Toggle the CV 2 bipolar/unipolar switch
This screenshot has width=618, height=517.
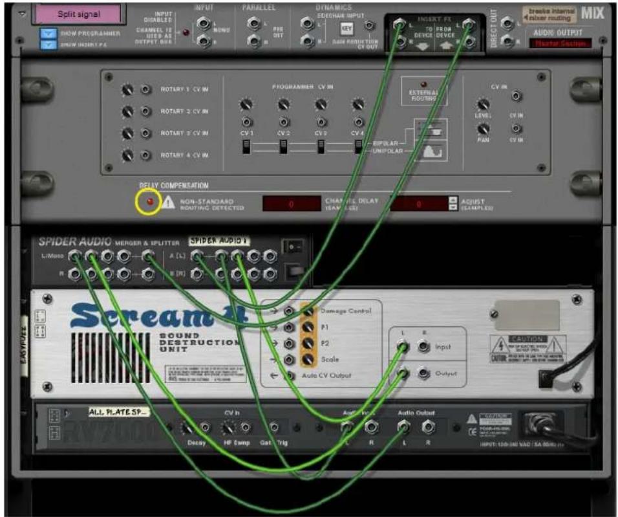pos(283,148)
